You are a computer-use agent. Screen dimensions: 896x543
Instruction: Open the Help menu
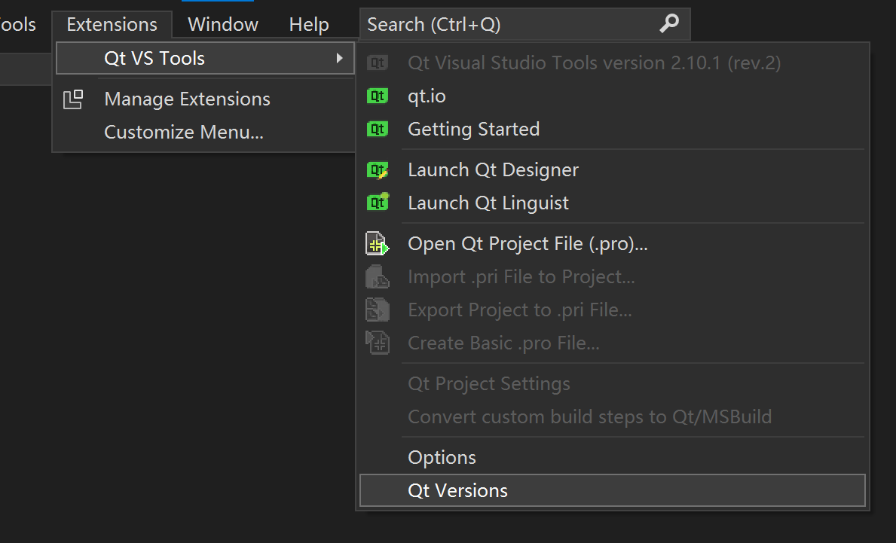[309, 23]
